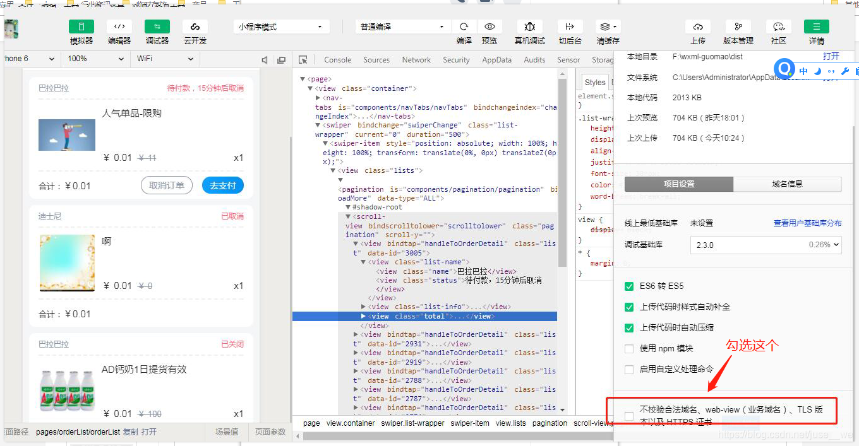Open the 社区 community icon
The height and width of the screenshot is (446, 859).
[x=779, y=26]
